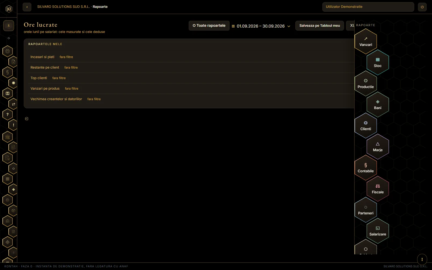Click the target-rings hexagon in the sidebar
Image resolution: width=432 pixels, height=270 pixels.
click(8, 51)
